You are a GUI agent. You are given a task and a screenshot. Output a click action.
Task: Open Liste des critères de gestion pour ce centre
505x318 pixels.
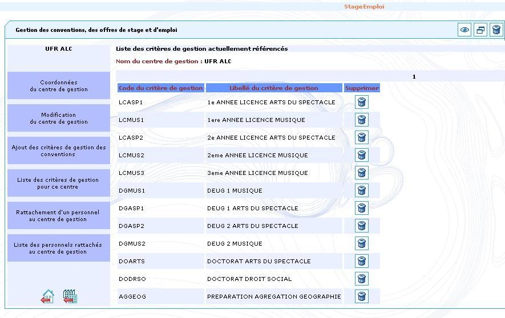(59, 183)
